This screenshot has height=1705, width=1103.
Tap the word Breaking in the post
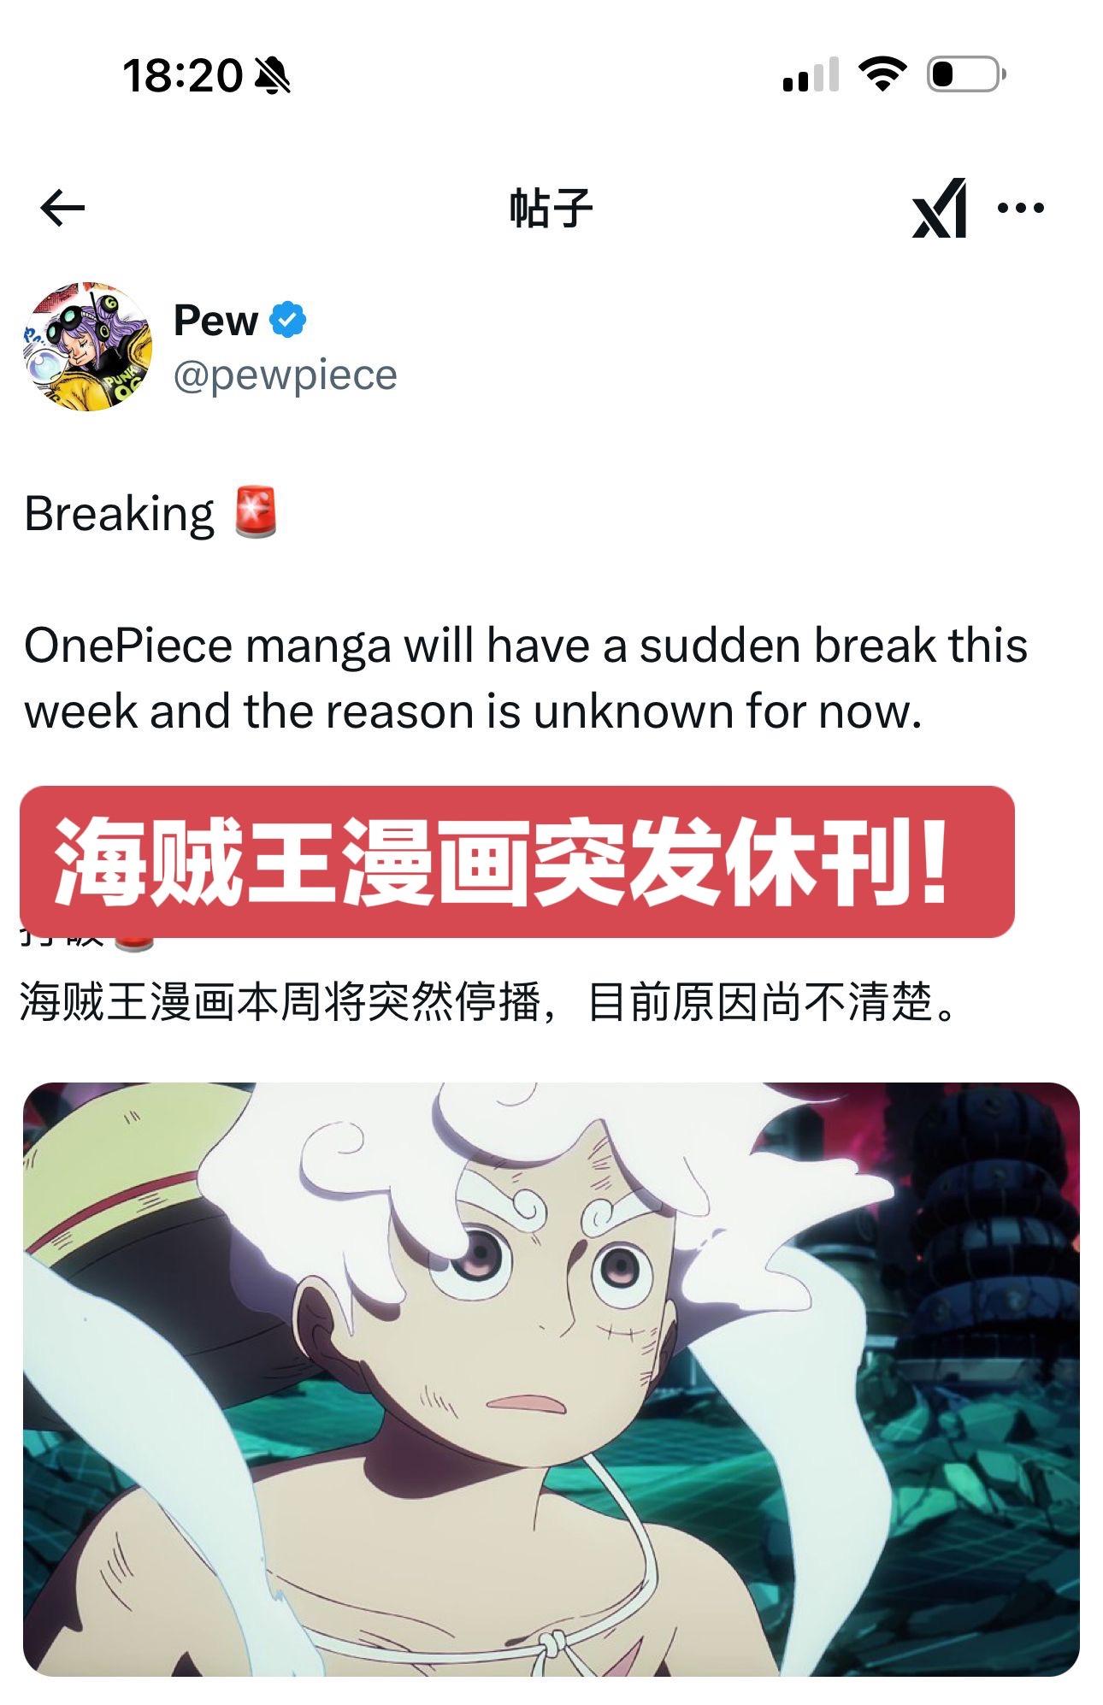119,514
